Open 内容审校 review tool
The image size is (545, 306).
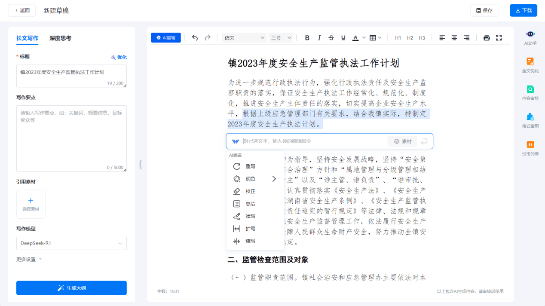pyautogui.click(x=530, y=92)
